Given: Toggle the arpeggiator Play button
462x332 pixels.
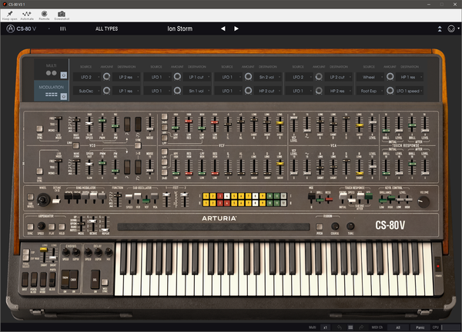Looking at the screenshot, I should tap(52, 227).
